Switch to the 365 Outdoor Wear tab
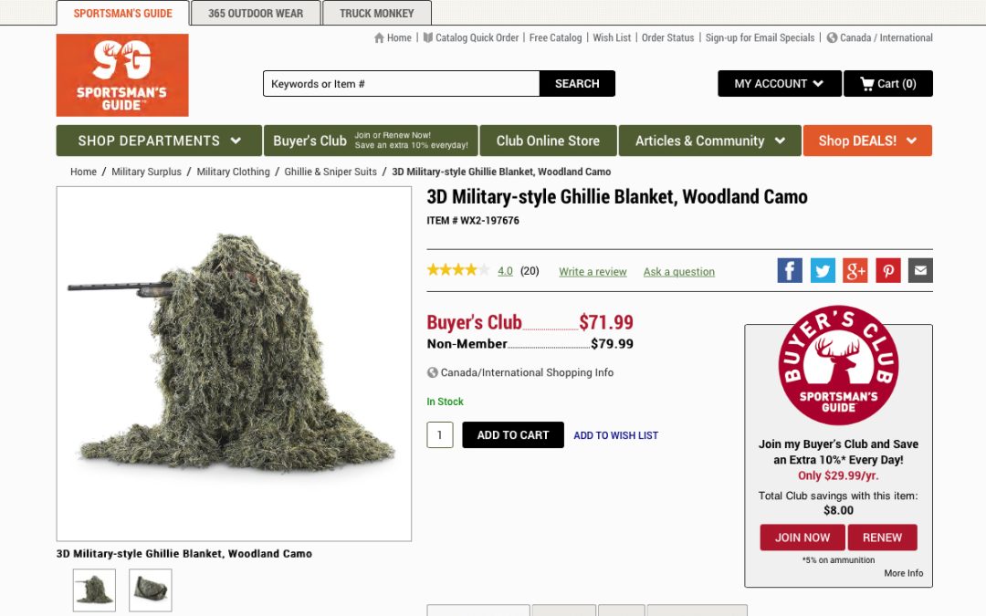This screenshot has width=986, height=616. coord(256,13)
